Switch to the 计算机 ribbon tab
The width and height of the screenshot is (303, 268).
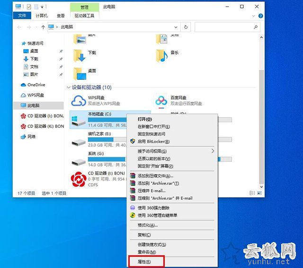(42, 16)
